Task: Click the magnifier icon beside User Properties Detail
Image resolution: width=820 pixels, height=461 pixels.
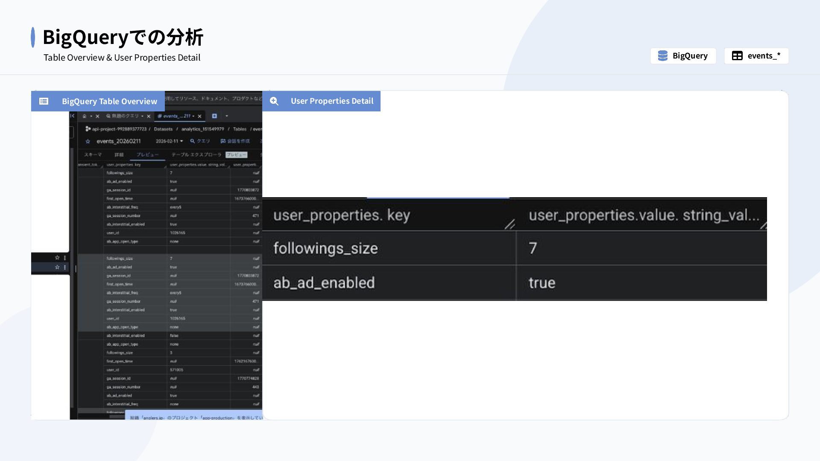Action: point(274,101)
